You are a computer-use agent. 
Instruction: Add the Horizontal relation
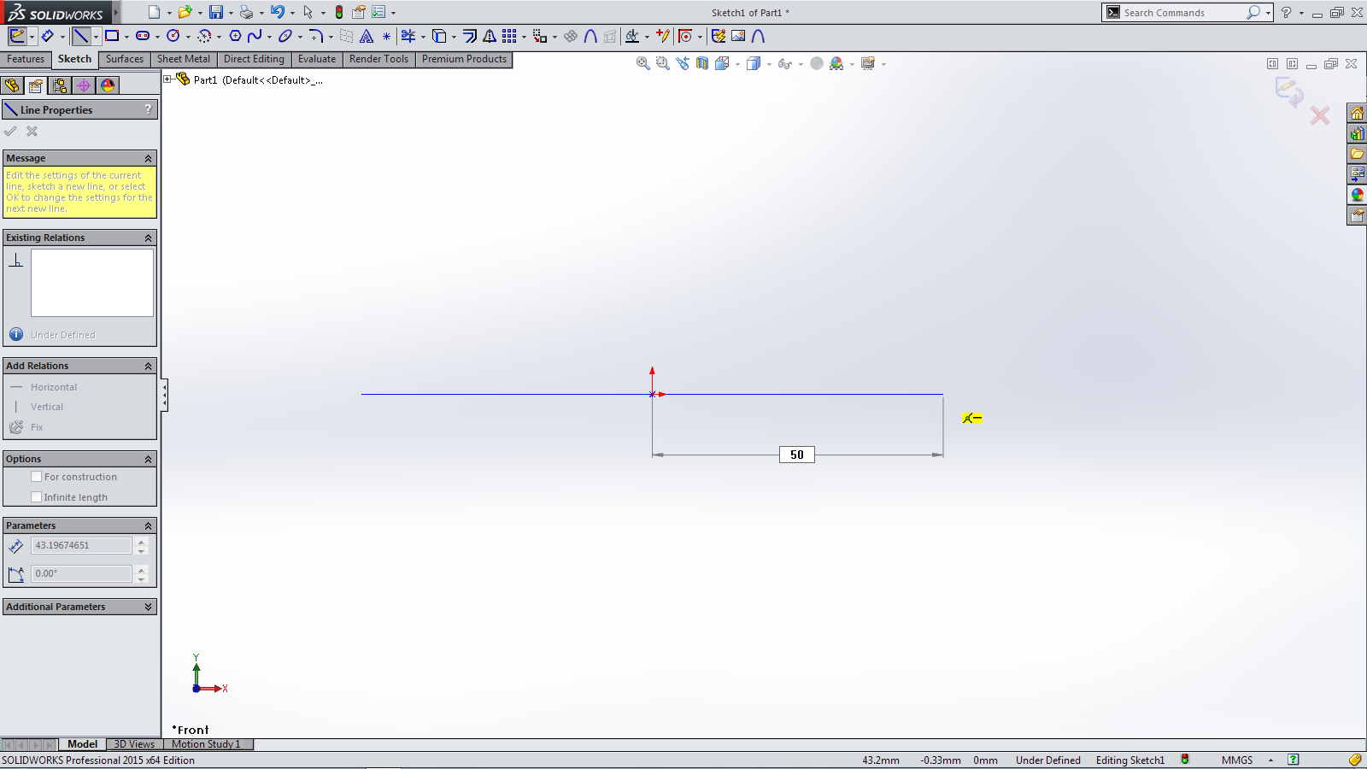point(53,387)
